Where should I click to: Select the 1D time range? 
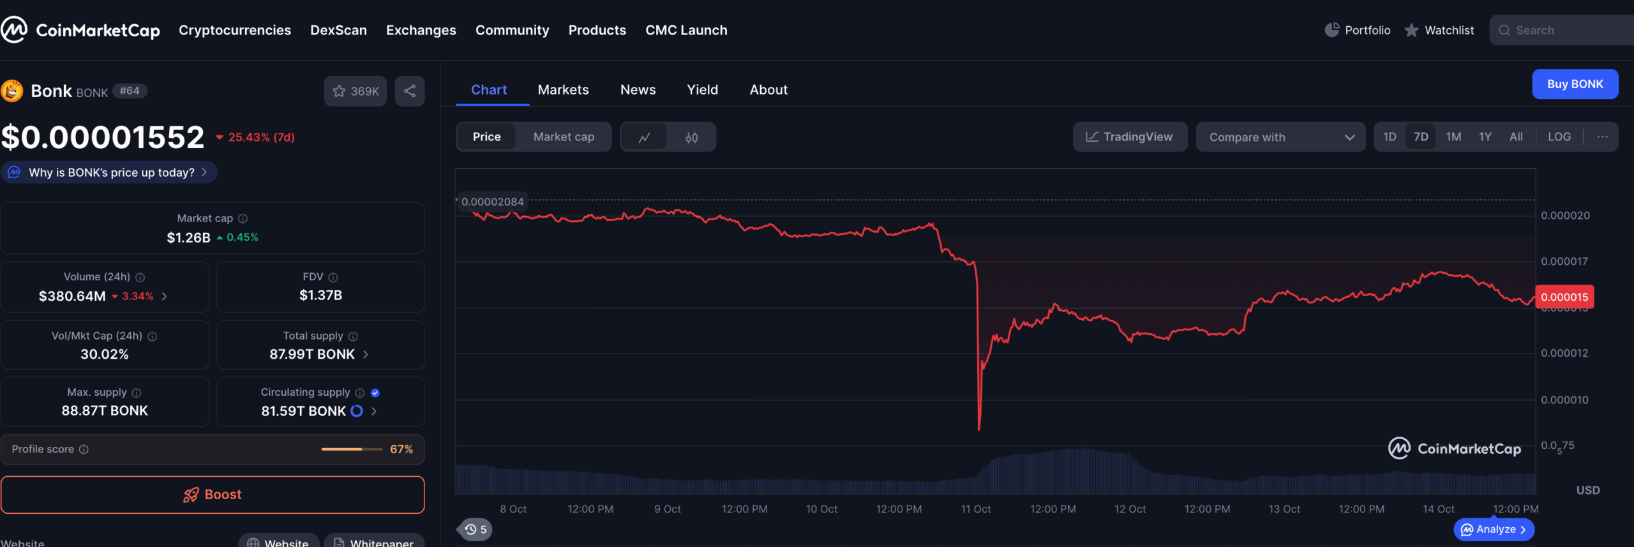1390,137
